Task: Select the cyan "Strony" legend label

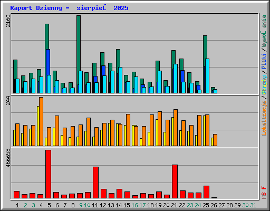Action: pos(264,85)
